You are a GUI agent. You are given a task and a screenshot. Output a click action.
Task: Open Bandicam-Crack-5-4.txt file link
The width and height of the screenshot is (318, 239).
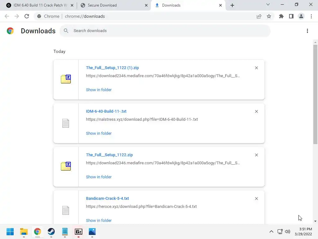coord(107,198)
